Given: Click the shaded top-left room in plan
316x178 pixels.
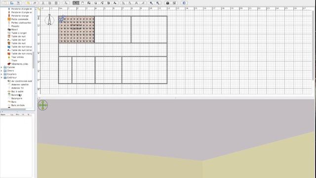Looking at the screenshot, I should pos(77,30).
